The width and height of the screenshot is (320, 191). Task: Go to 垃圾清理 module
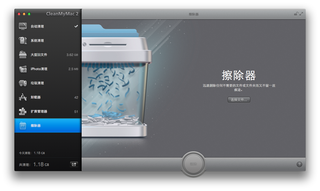coord(48,83)
